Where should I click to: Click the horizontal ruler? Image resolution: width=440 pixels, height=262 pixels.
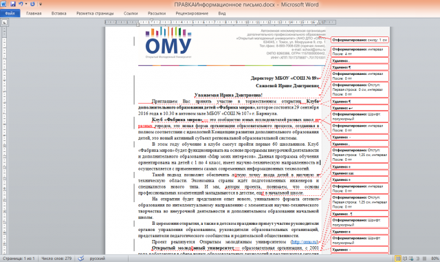pyautogui.click(x=220, y=22)
